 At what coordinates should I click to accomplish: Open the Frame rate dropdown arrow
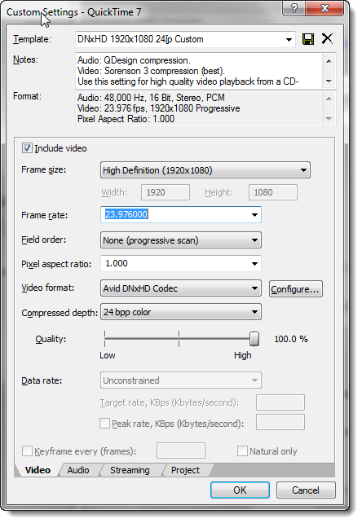tap(254, 215)
